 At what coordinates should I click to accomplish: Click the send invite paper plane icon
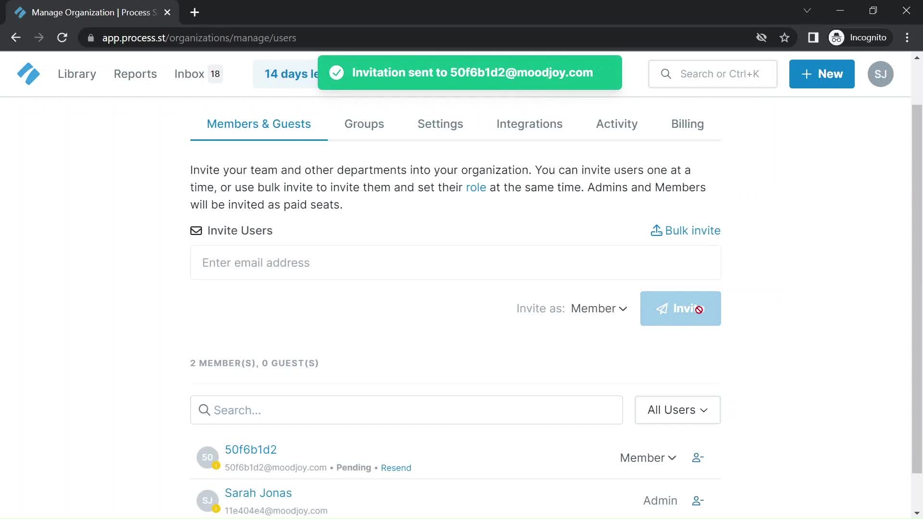tap(662, 308)
